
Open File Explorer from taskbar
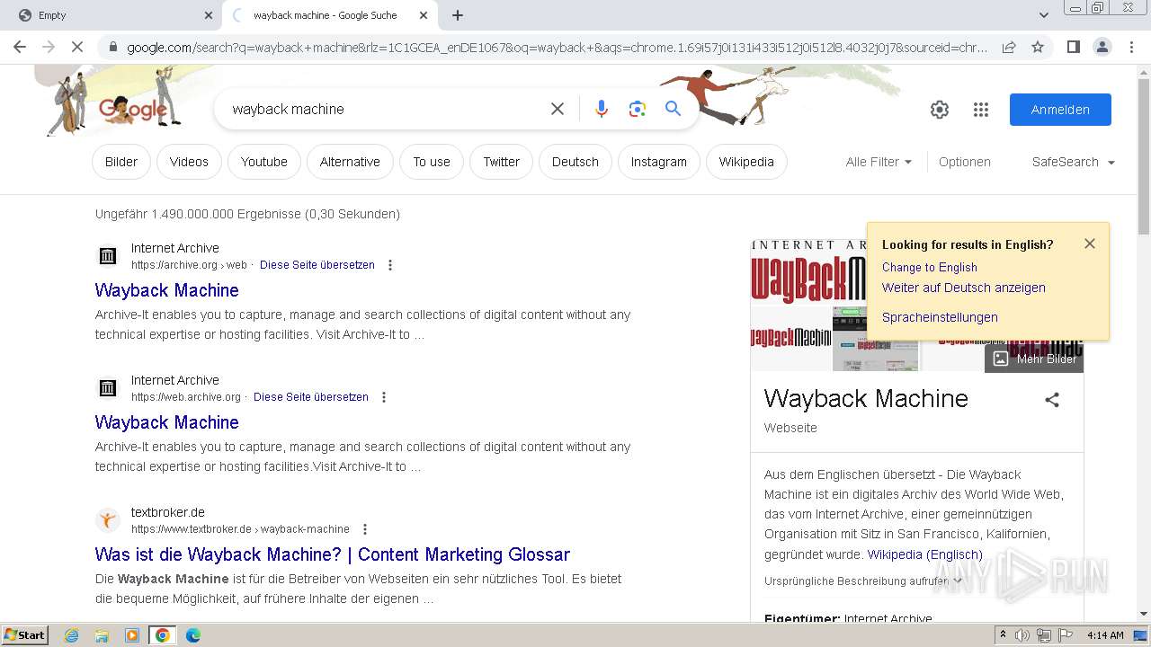[x=102, y=635]
